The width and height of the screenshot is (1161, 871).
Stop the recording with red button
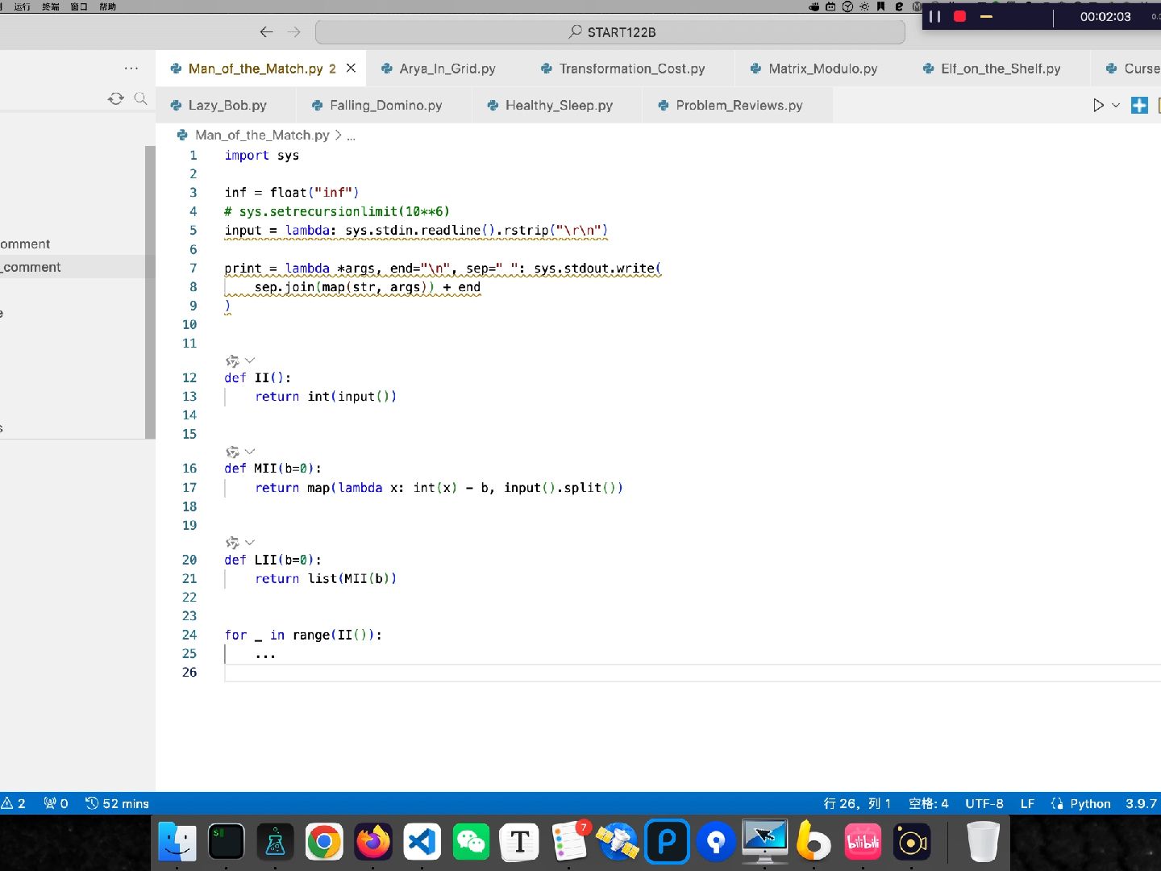point(959,16)
